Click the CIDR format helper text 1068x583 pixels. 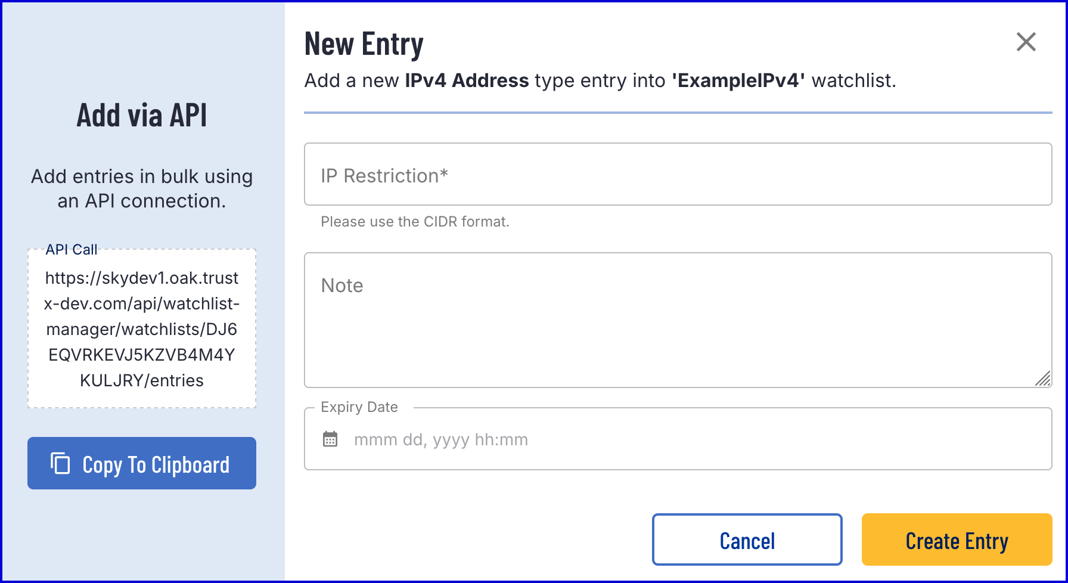[415, 222]
